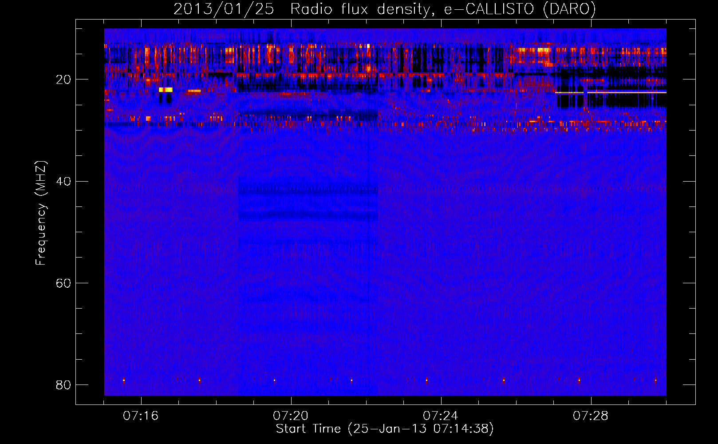Click the "Start Time (25-Jan-13 07:14:38)" axis label
718x444 pixels.
point(385,429)
